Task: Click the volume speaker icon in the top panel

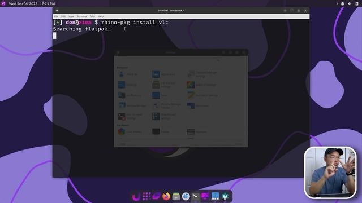Action: [x=350, y=4]
